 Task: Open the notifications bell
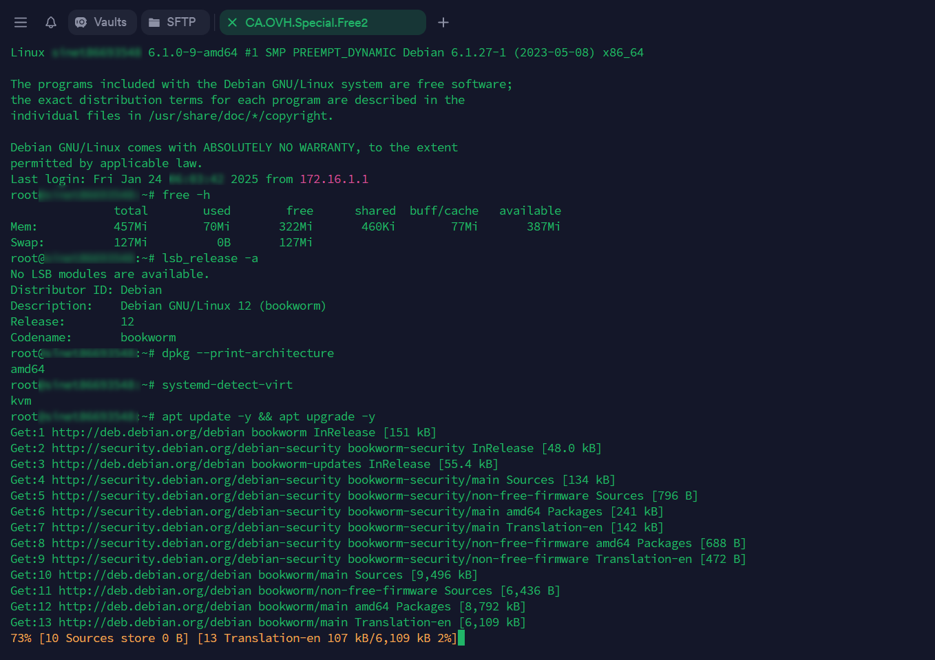click(x=51, y=23)
